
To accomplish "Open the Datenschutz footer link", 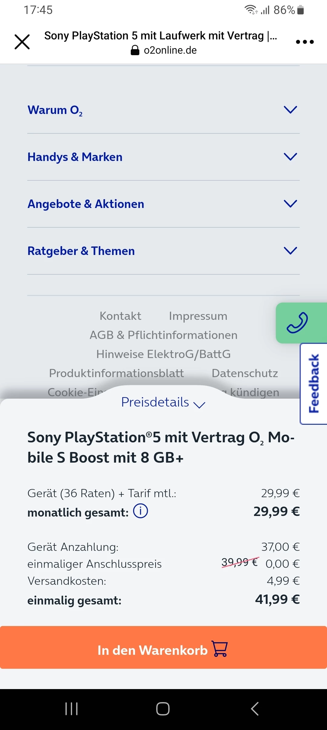I will coord(245,373).
